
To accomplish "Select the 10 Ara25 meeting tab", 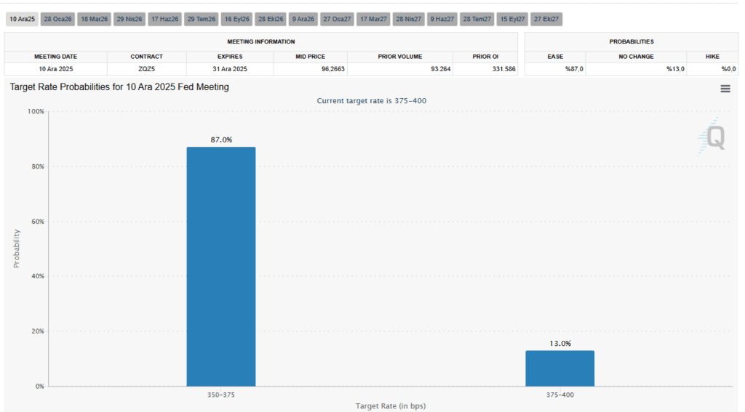I will pyautogui.click(x=22, y=19).
